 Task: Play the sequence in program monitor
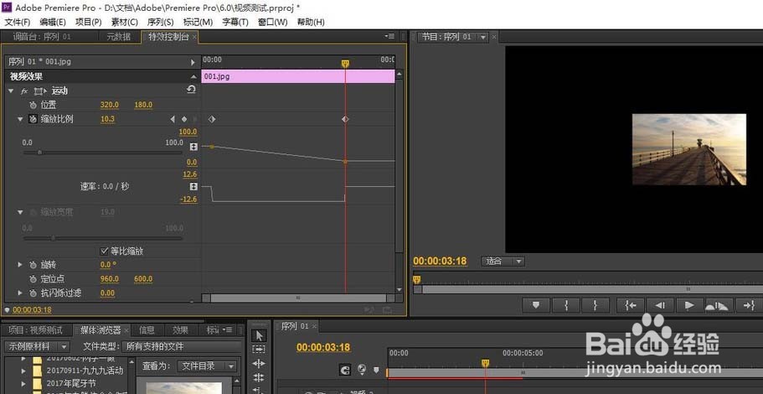click(x=689, y=305)
